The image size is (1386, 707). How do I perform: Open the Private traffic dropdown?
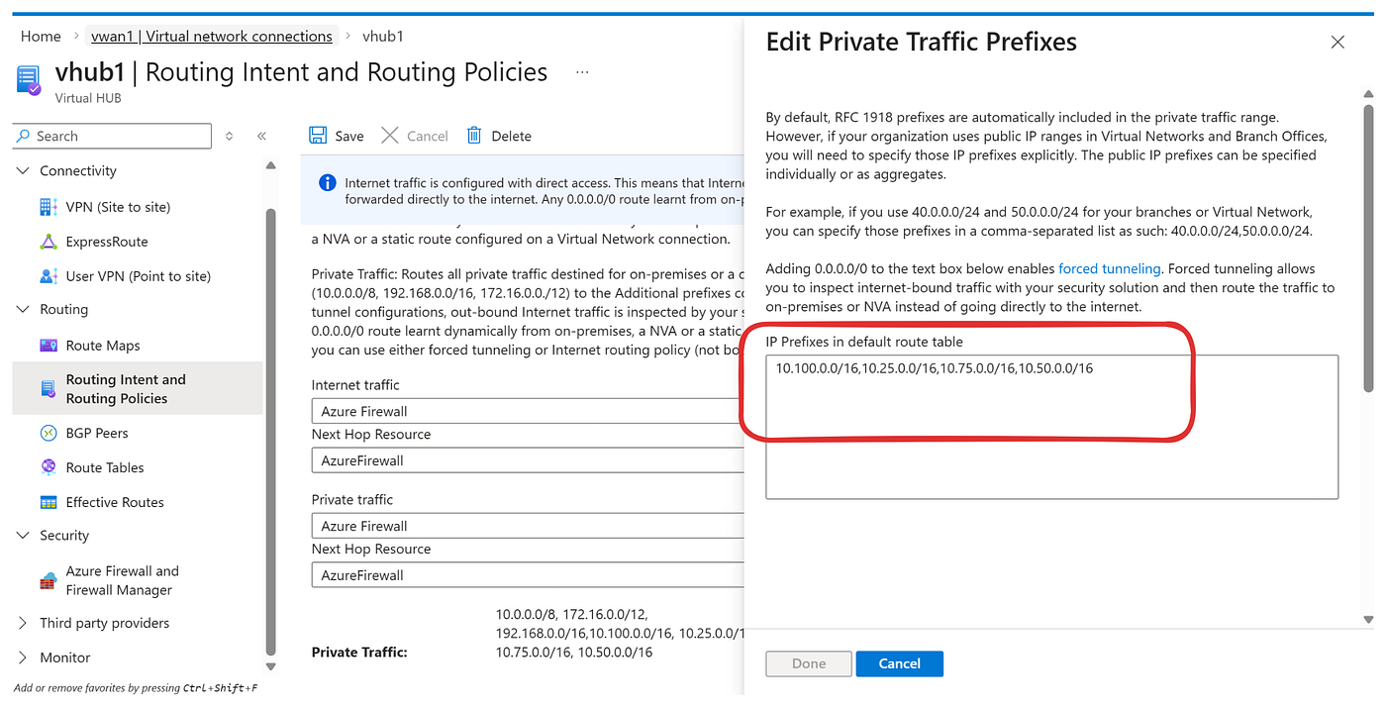point(528,526)
